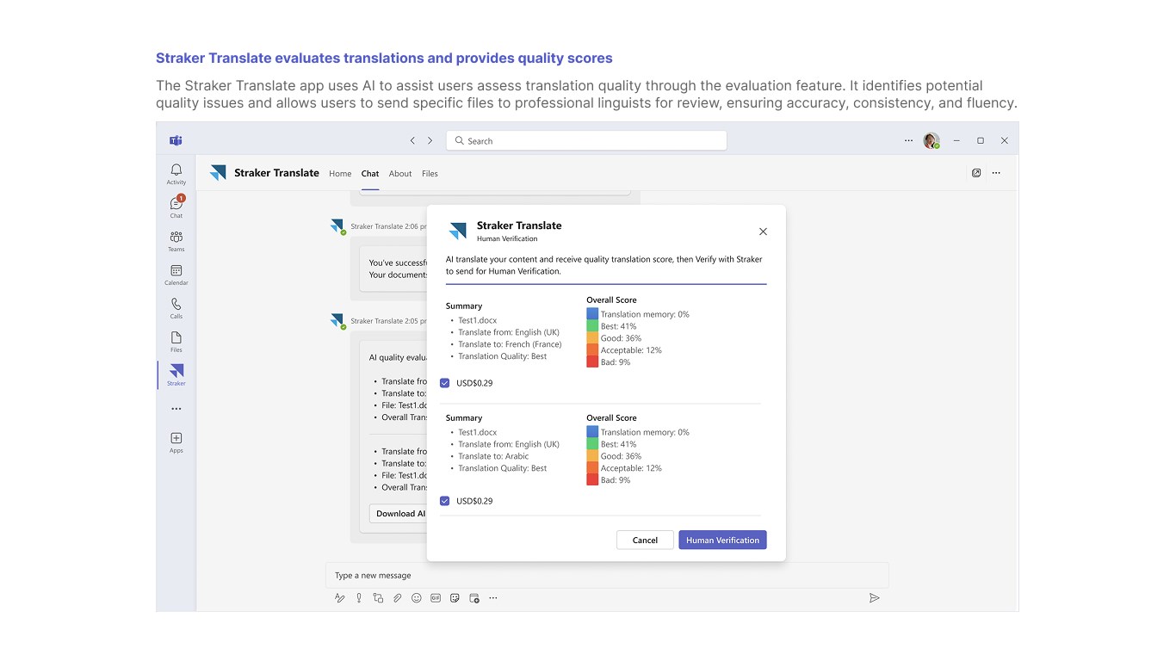This screenshot has width=1176, height=661.
Task: Cancel the Human Verification dialog
Action: point(645,541)
